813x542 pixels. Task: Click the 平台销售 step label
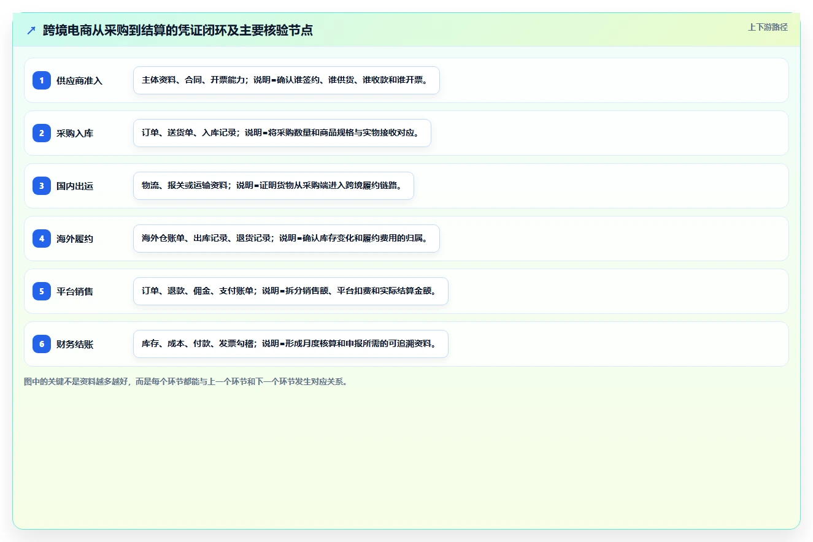click(x=75, y=292)
